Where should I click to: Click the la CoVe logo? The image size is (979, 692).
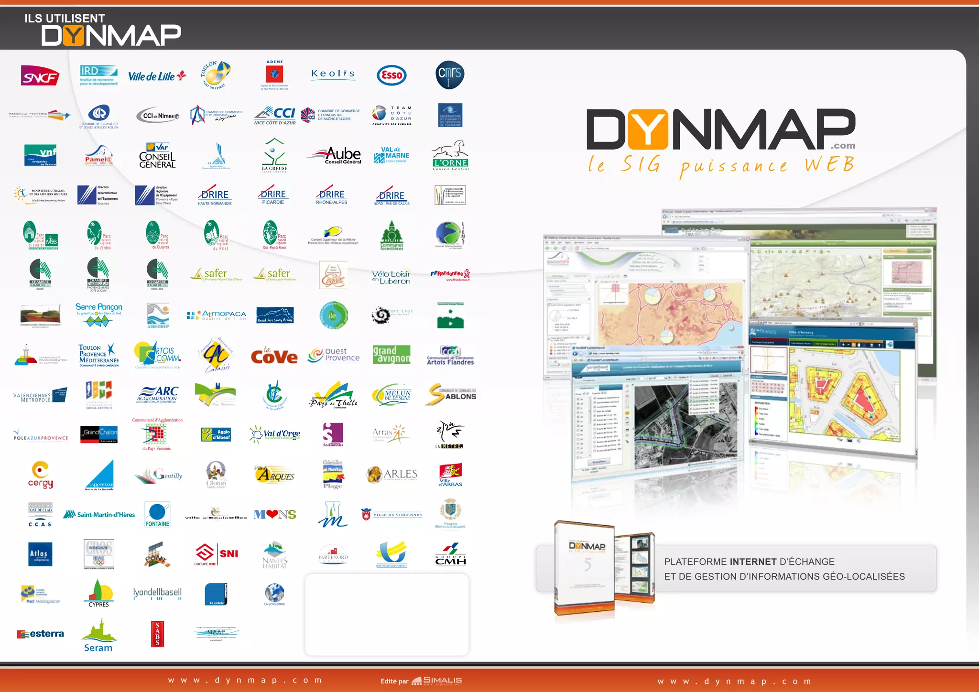pos(274,356)
